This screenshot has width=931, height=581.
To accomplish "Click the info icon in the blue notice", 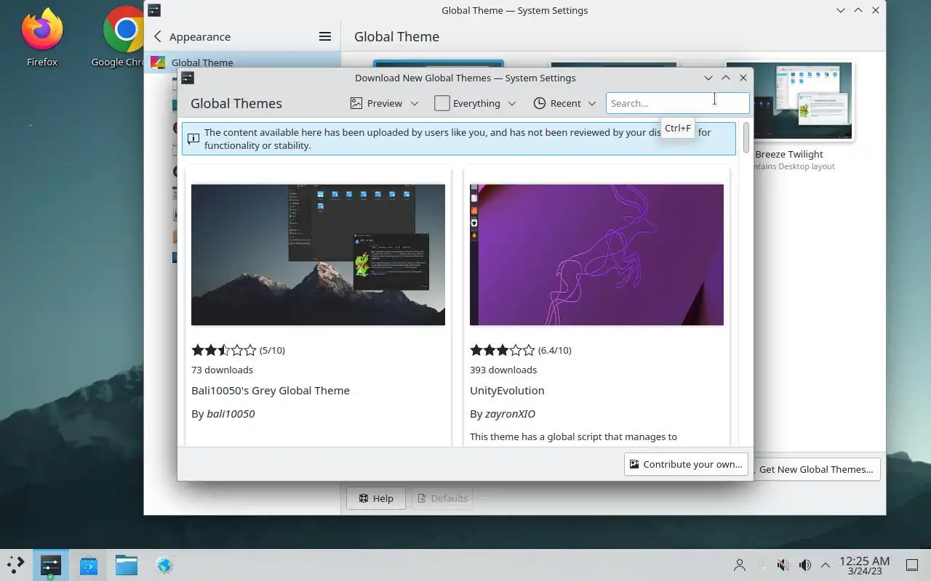I will pos(193,139).
